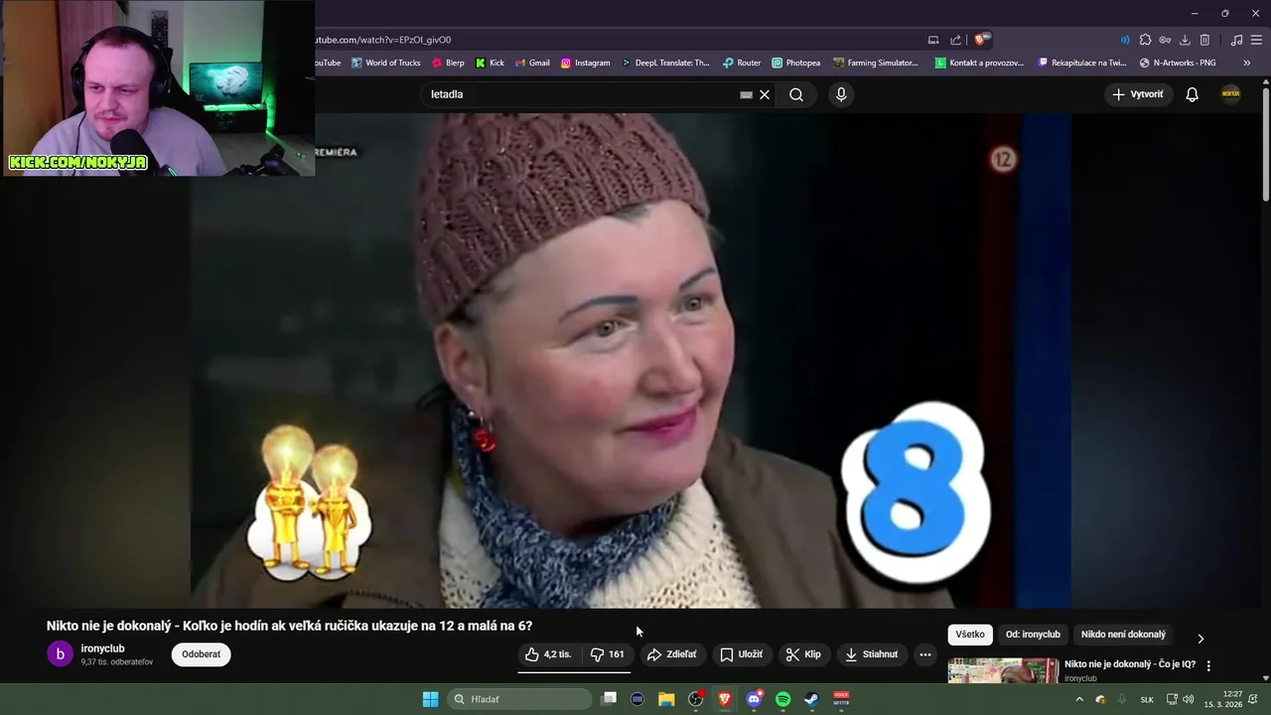Open the DeepL Translate bookmark
Screen dimensions: 1271x715
665,63
